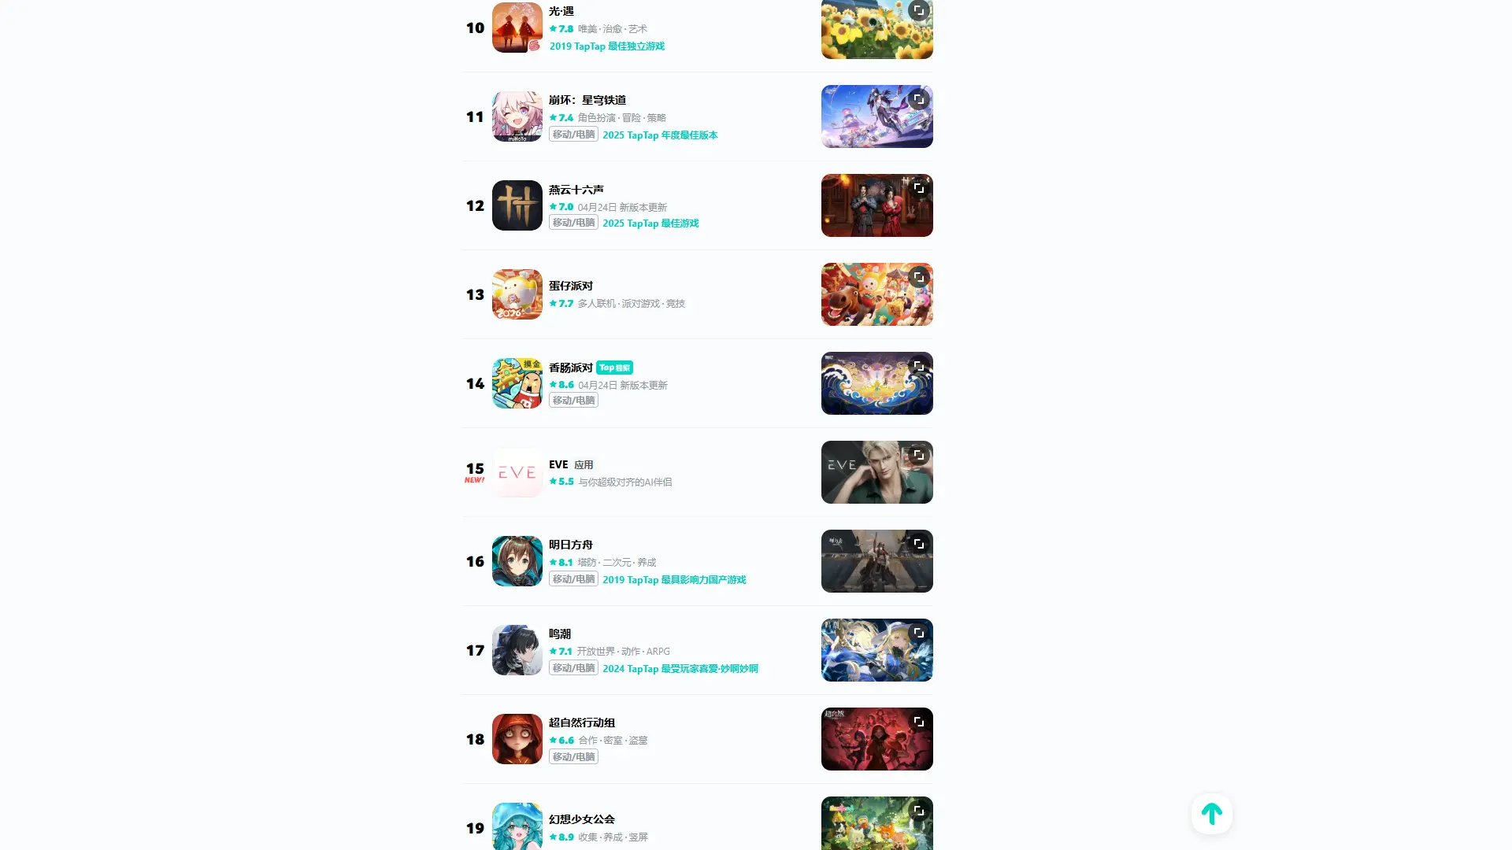Open the 2025 TapTap 年度最佳版本 link
This screenshot has width=1512, height=850.
pos(660,135)
